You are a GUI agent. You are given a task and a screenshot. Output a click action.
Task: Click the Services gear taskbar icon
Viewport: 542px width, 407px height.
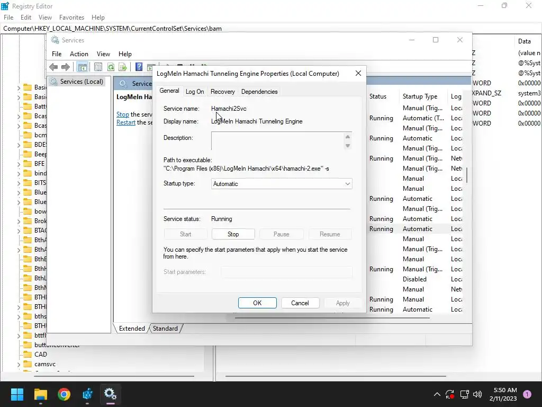(x=110, y=394)
